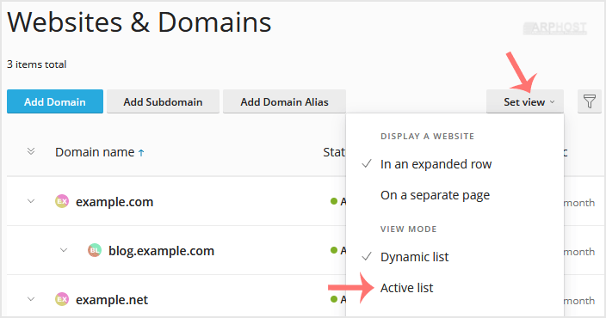Click the ascending sort arrow icon
This screenshot has height=318, width=606.
[141, 153]
